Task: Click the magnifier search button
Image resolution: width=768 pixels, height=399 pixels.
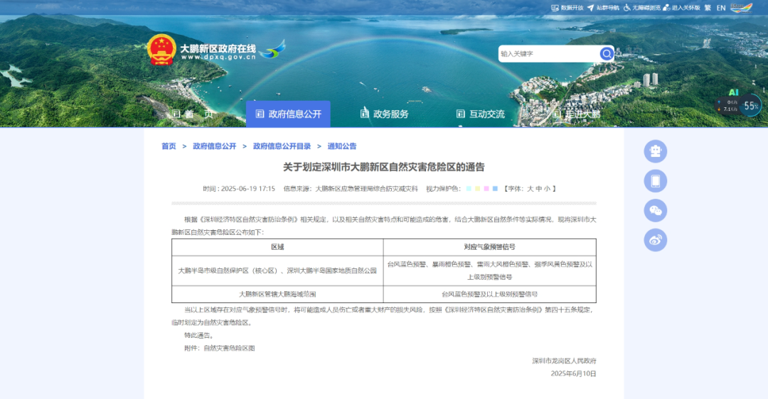Action: click(x=607, y=54)
